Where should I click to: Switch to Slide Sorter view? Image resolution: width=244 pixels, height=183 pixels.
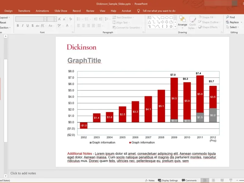(213, 180)
